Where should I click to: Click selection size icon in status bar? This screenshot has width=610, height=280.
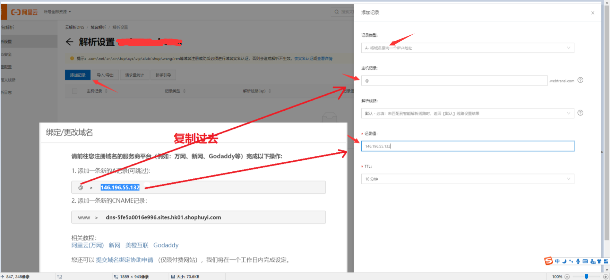pos(60,277)
